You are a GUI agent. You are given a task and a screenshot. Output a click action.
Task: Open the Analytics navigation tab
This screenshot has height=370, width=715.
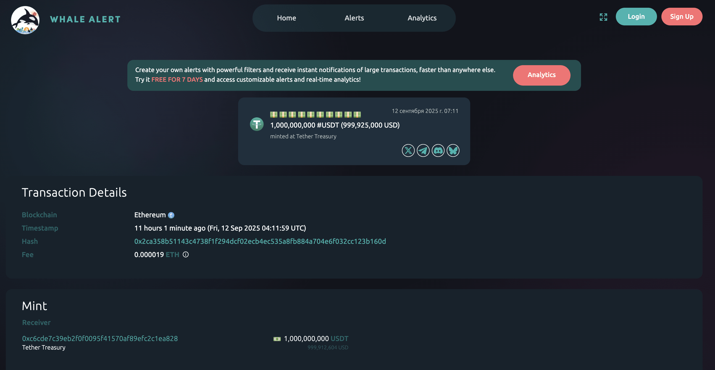click(422, 18)
